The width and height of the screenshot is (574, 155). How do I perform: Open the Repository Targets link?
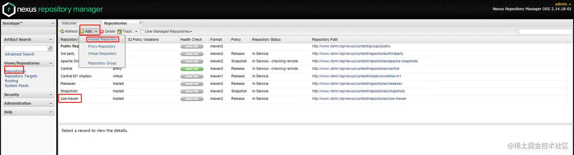(x=21, y=76)
